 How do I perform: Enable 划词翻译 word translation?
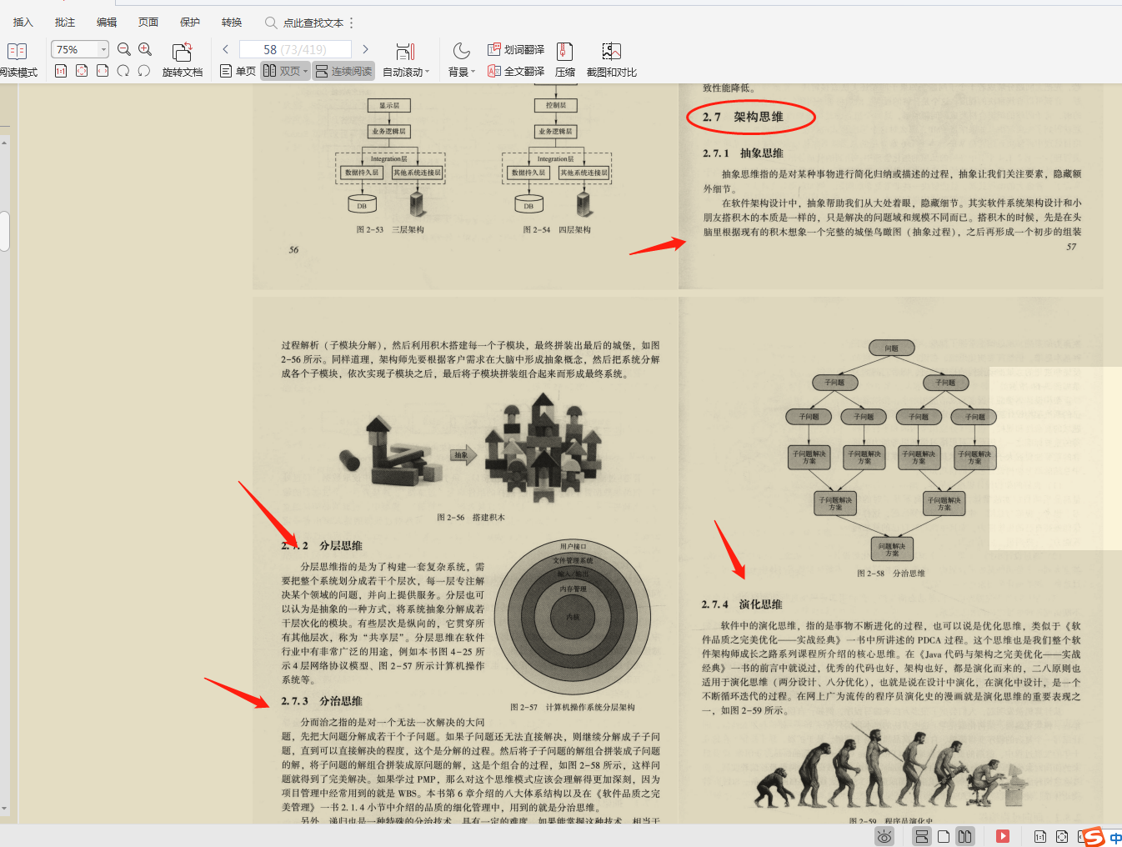point(517,49)
